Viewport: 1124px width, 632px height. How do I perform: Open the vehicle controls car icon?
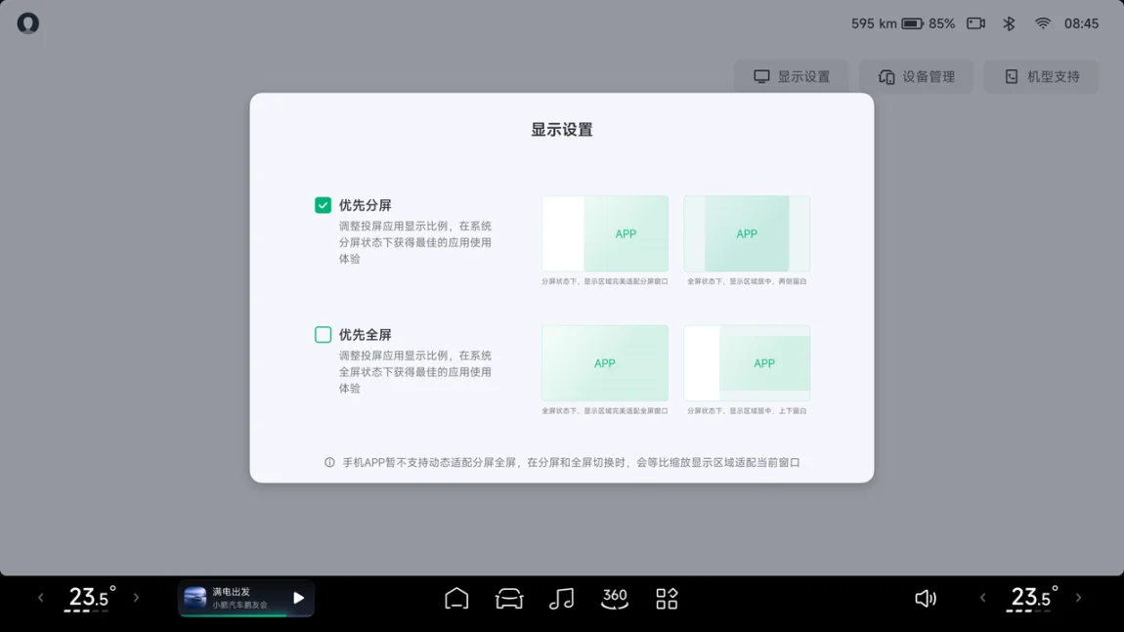509,598
